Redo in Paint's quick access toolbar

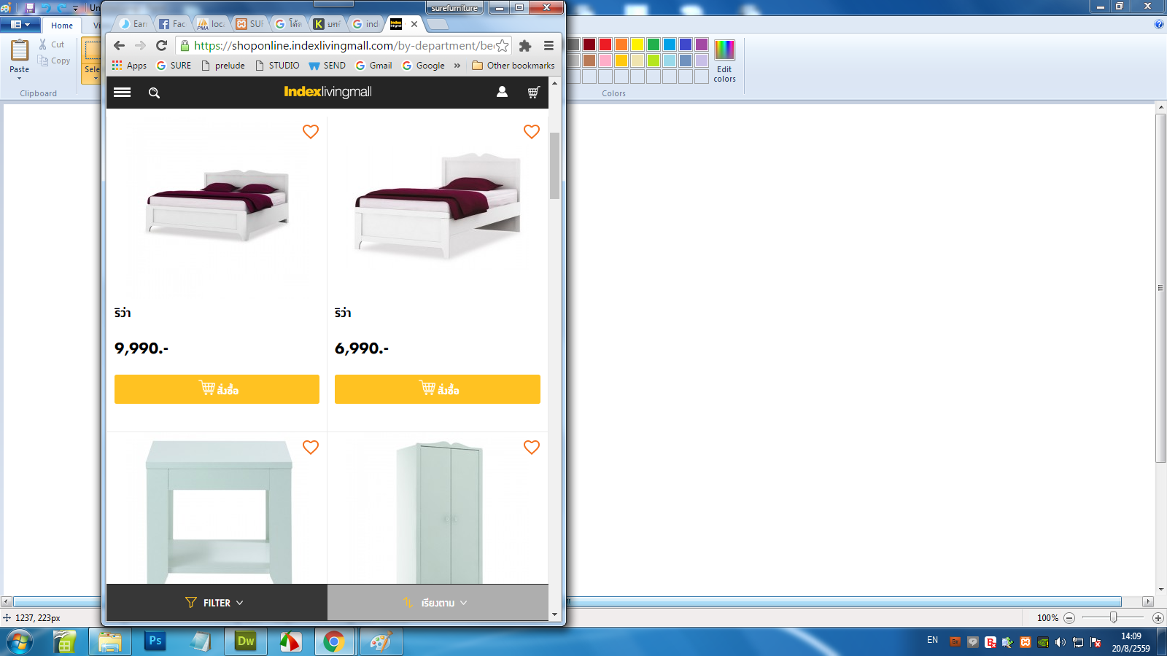point(61,8)
